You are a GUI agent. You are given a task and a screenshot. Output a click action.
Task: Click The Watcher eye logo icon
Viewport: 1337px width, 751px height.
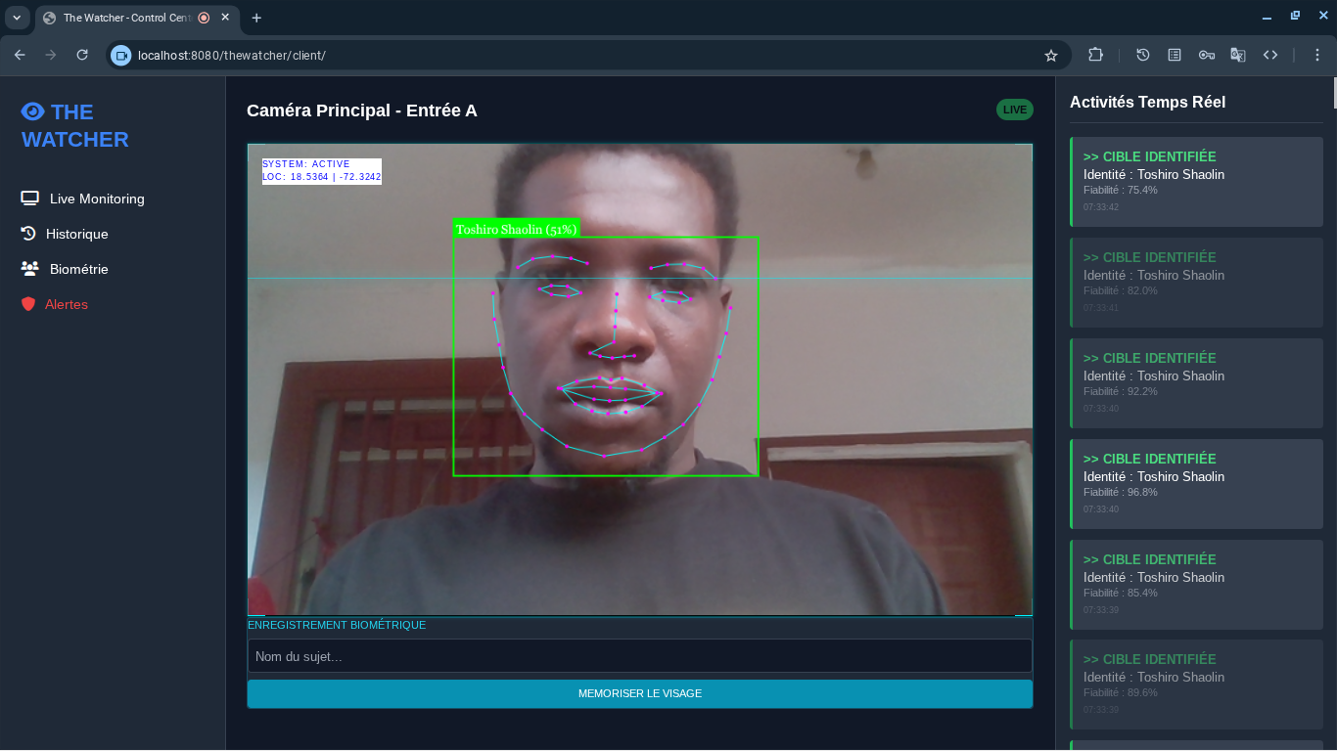pyautogui.click(x=33, y=111)
